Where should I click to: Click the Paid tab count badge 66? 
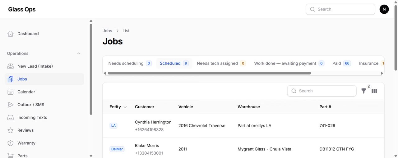[x=347, y=63]
